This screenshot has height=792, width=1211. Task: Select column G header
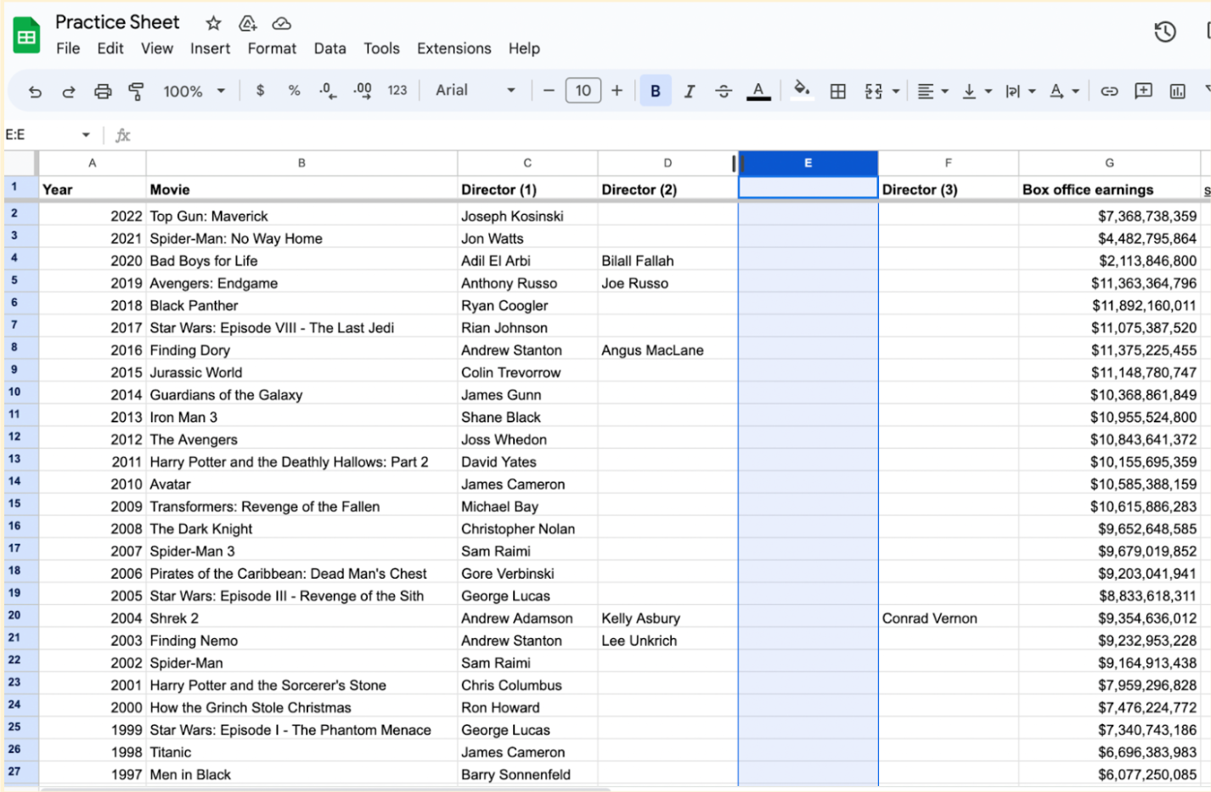1109,163
